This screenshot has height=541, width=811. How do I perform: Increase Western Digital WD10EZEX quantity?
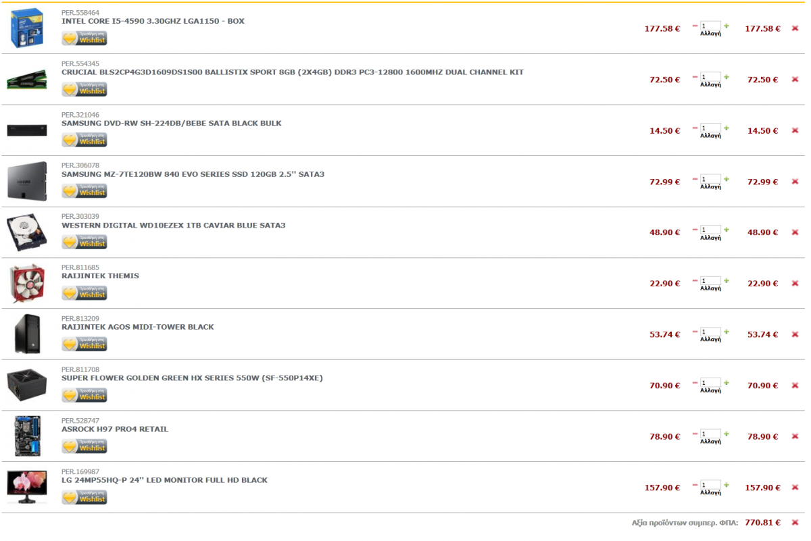727,230
